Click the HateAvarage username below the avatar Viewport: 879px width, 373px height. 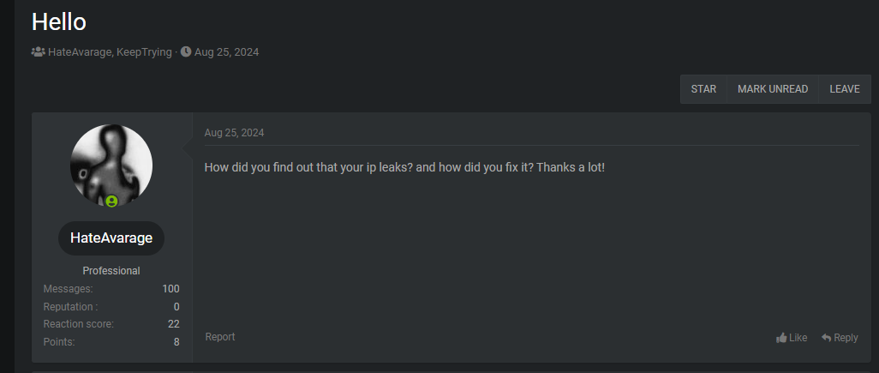pyautogui.click(x=111, y=238)
